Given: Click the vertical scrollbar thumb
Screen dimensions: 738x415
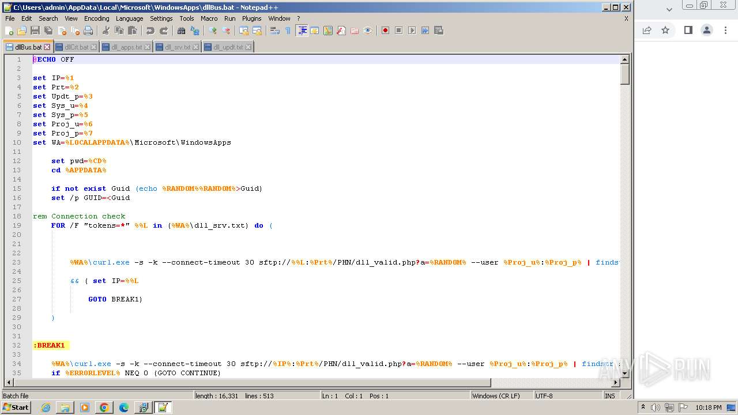Looking at the screenshot, I should coord(624,74).
